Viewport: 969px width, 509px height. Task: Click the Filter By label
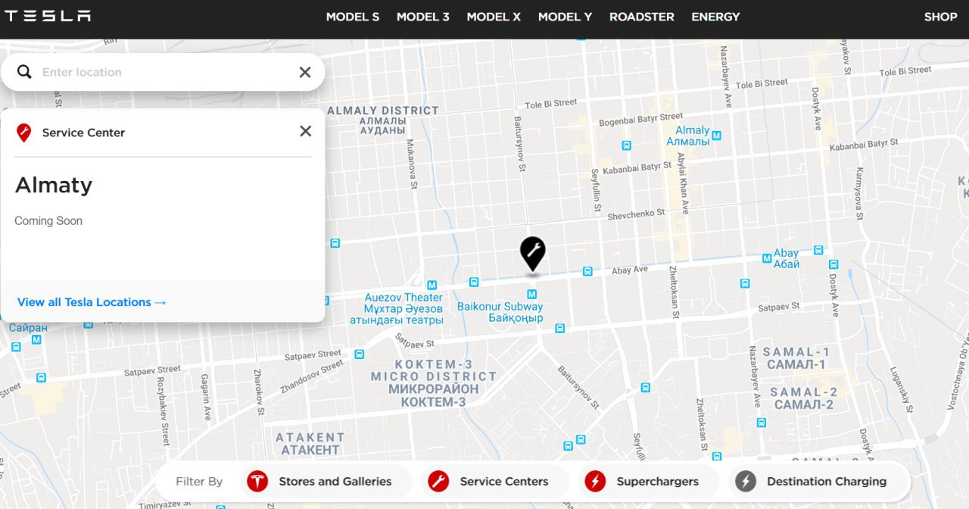click(x=199, y=481)
